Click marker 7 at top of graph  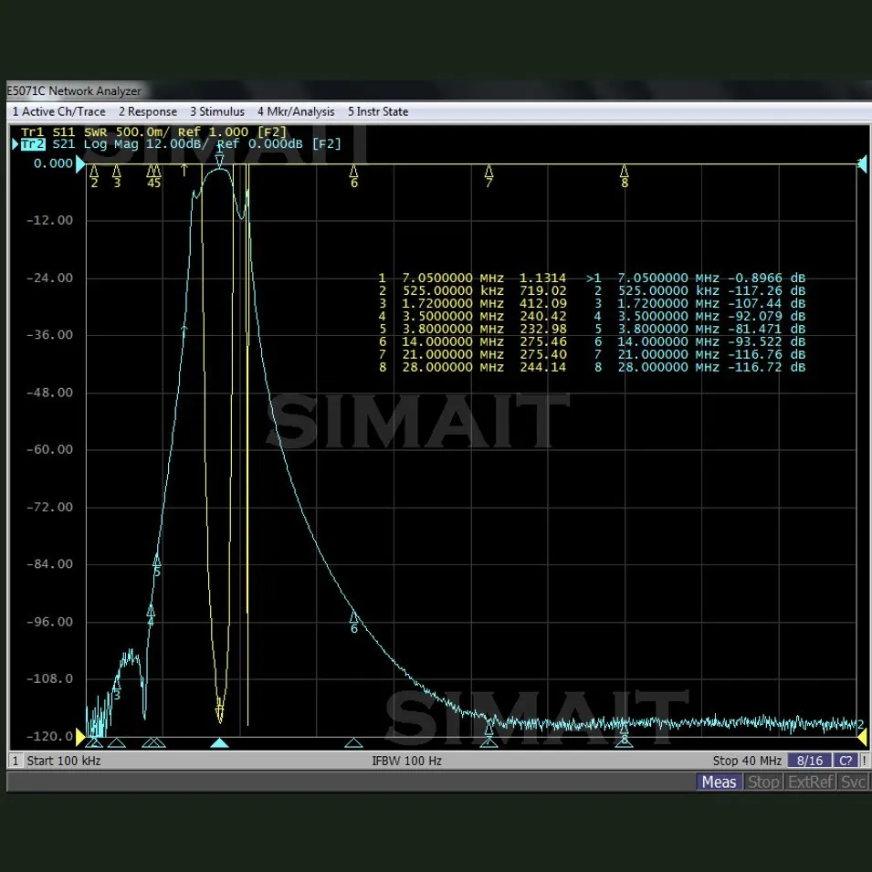point(489,175)
